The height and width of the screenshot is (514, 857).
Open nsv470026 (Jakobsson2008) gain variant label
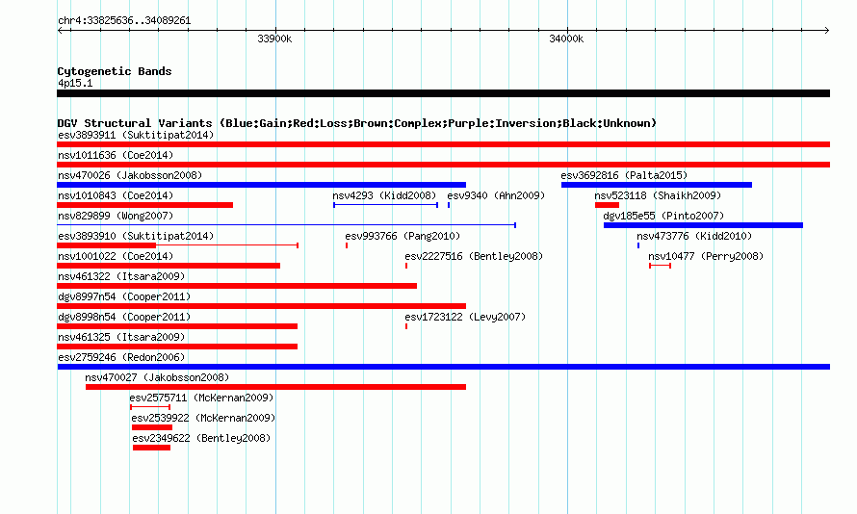point(130,175)
